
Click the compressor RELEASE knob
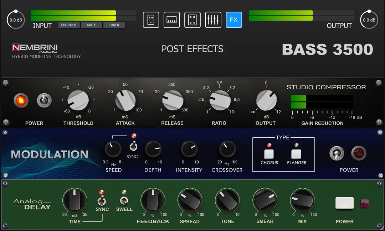(x=173, y=100)
